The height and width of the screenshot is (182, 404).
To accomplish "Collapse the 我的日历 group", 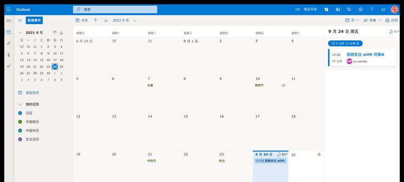I will pyautogui.click(x=20, y=104).
